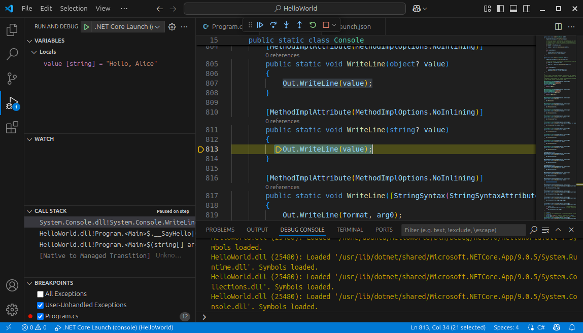Split the editor right
The width and height of the screenshot is (583, 333).
coord(558,27)
